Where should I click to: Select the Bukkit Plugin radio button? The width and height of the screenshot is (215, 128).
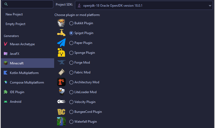coord(71,23)
